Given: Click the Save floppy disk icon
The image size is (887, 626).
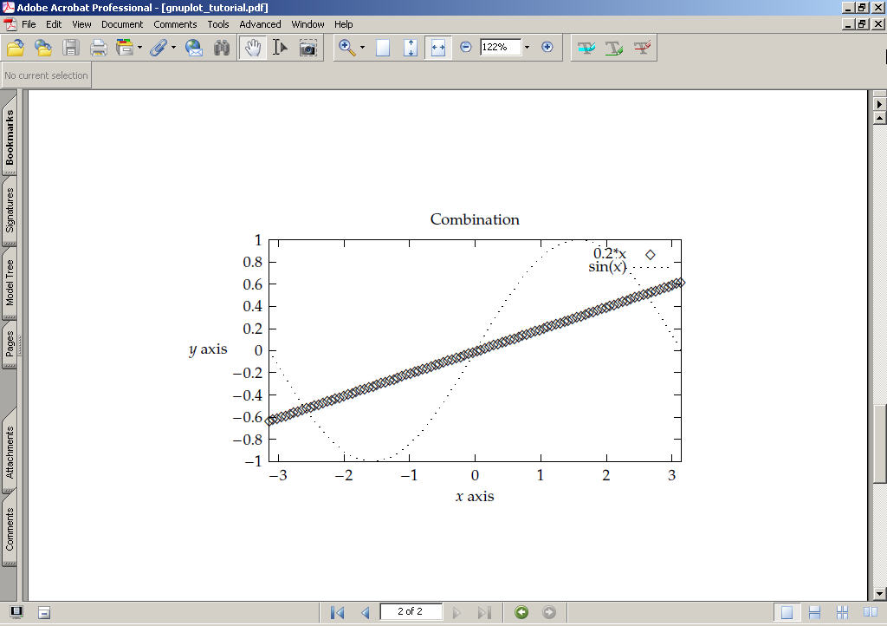Looking at the screenshot, I should pyautogui.click(x=71, y=48).
